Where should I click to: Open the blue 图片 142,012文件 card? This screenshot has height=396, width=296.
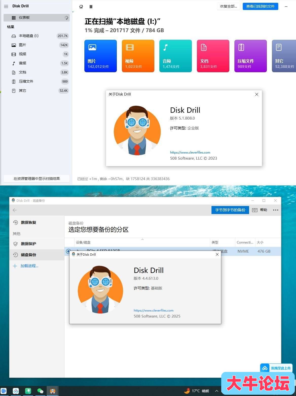tap(101, 56)
